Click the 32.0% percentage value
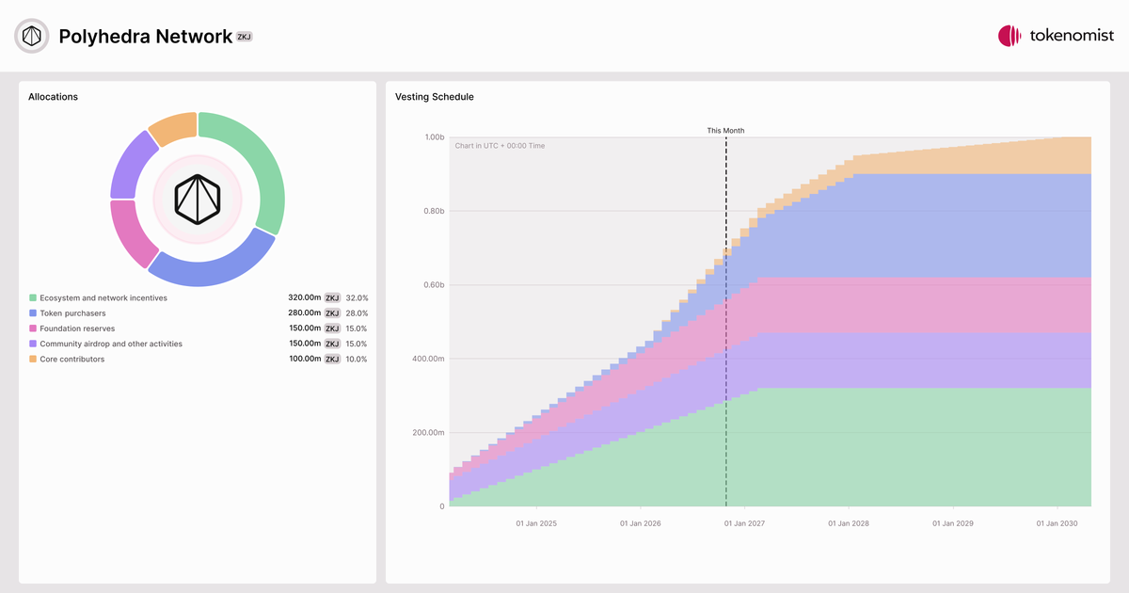The image size is (1129, 593). (357, 297)
